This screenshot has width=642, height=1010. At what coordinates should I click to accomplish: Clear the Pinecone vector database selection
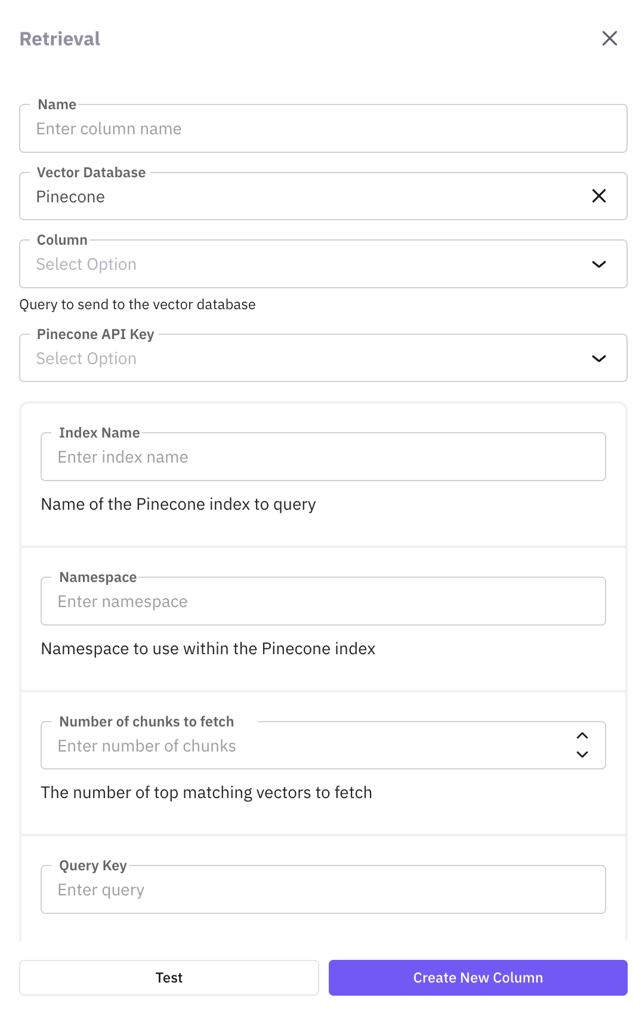[x=598, y=196]
